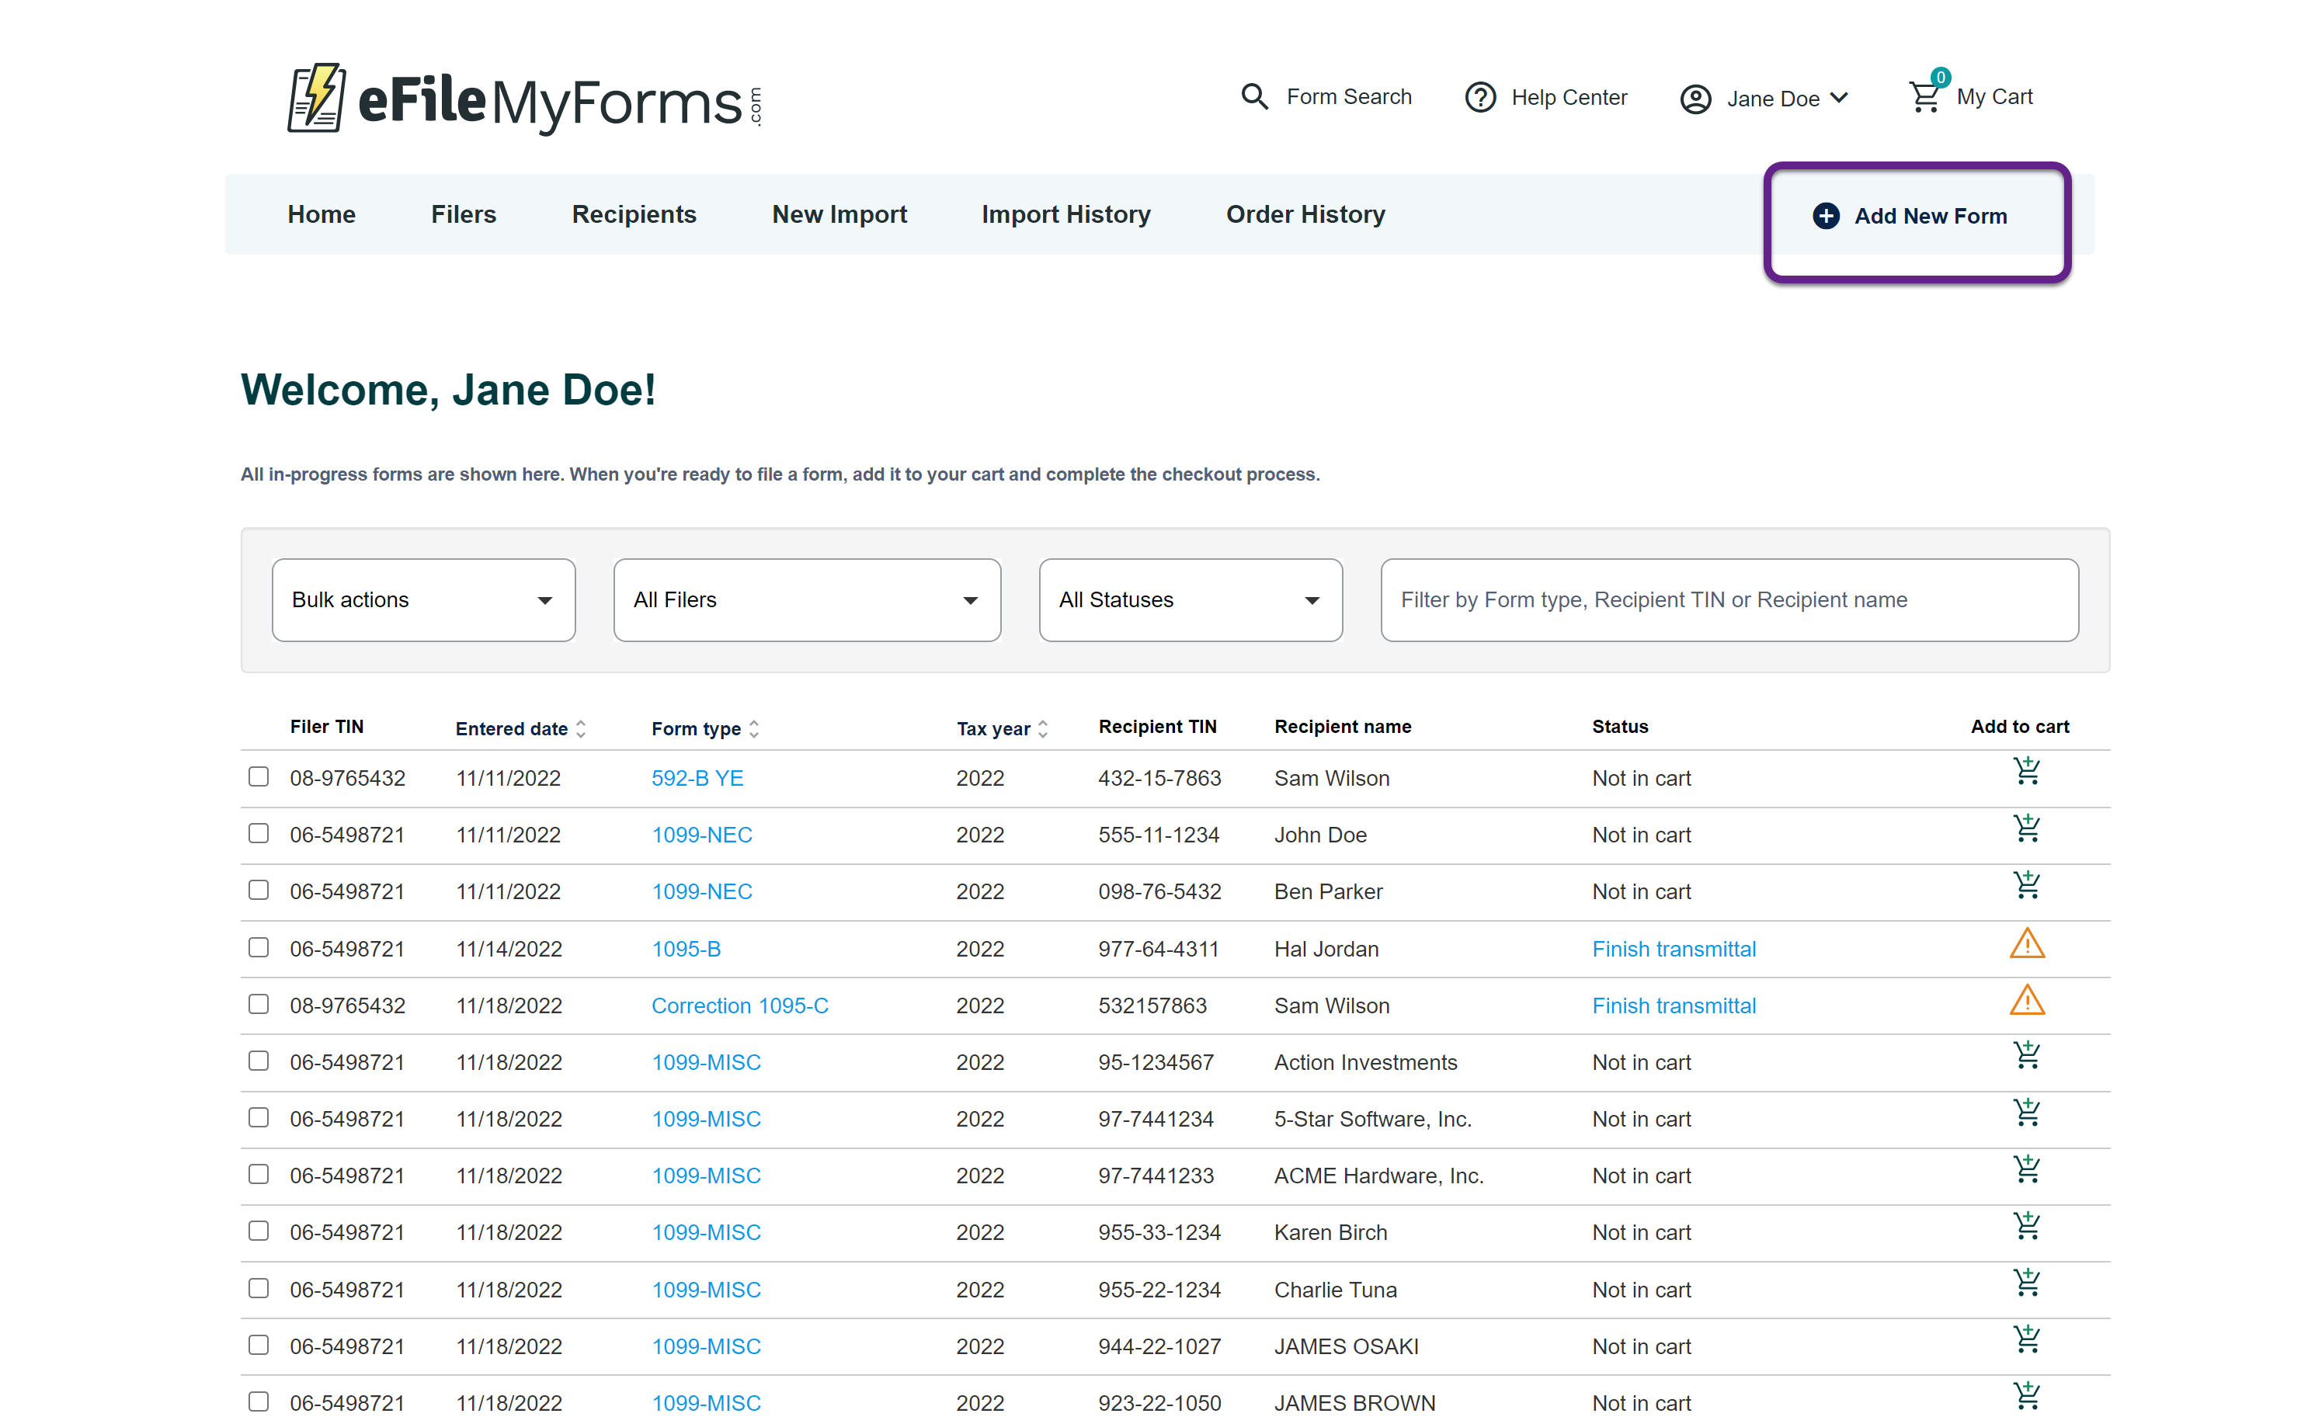This screenshot has width=2322, height=1417.
Task: Click warning icon on Correction 1095-C row
Action: tap(2026, 1001)
